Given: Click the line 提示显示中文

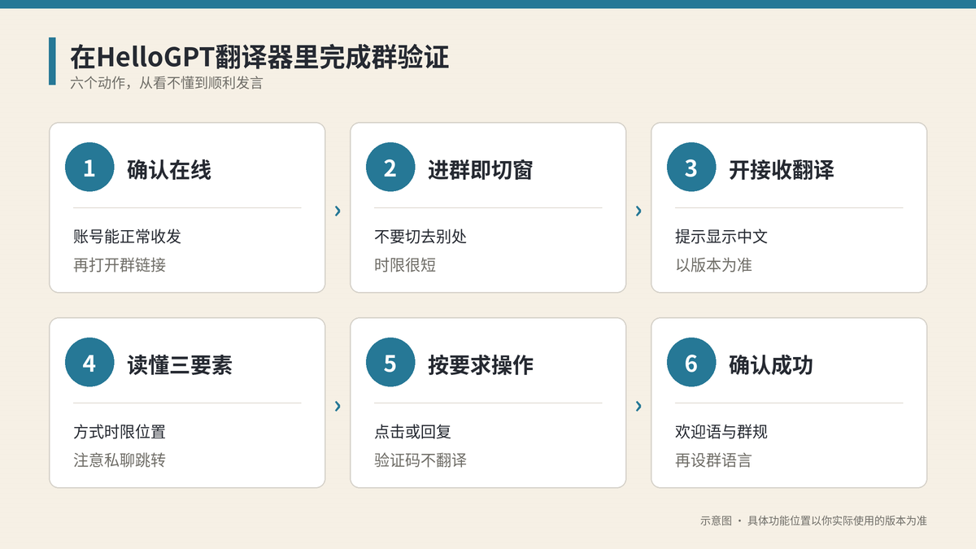Looking at the screenshot, I should 721,237.
